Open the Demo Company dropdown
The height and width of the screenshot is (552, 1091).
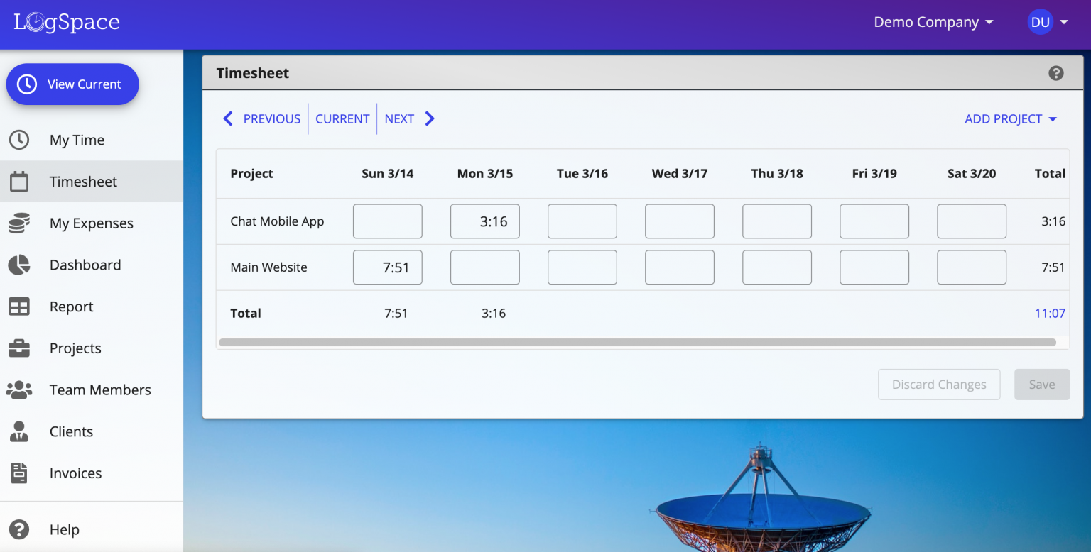coord(933,22)
